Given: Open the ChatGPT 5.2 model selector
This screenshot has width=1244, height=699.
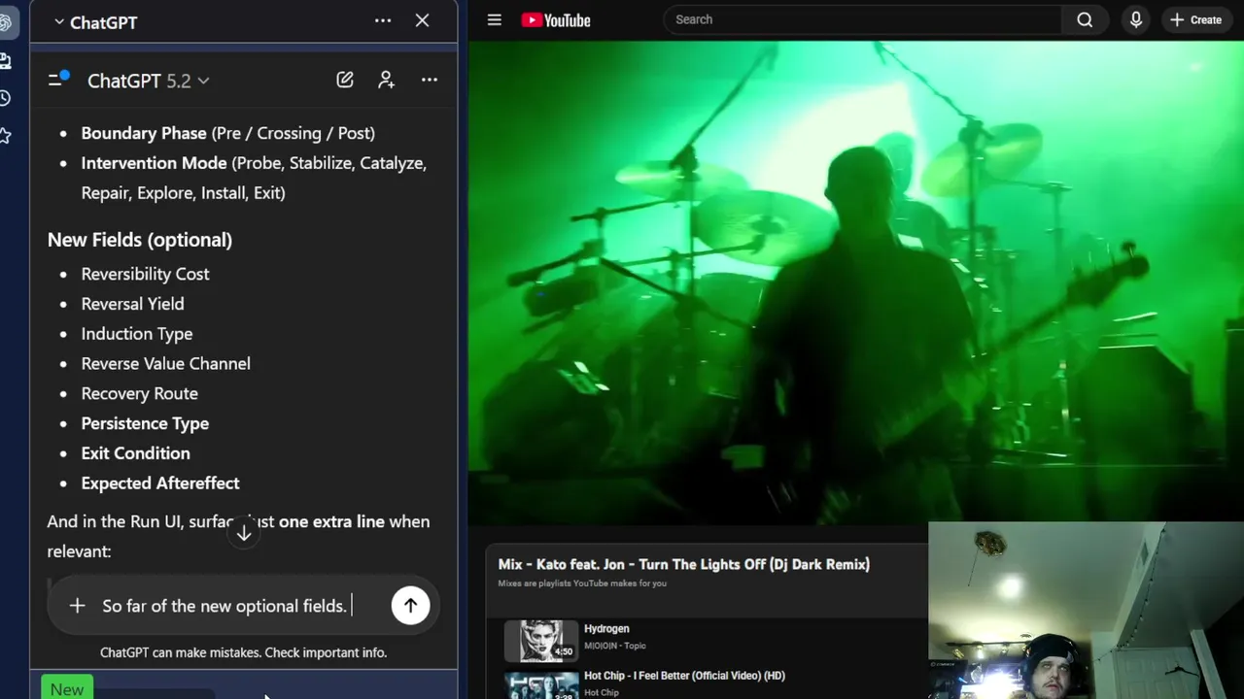Looking at the screenshot, I should [148, 81].
